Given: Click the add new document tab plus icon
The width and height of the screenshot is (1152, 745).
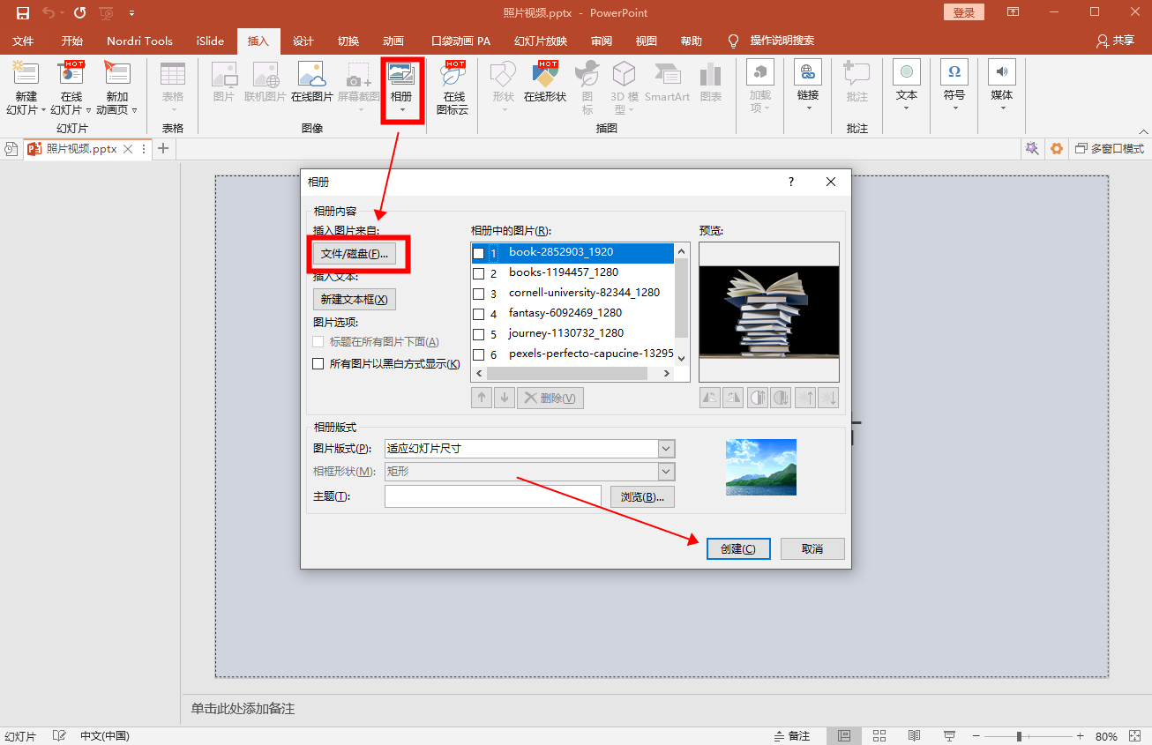Looking at the screenshot, I should pyautogui.click(x=162, y=148).
